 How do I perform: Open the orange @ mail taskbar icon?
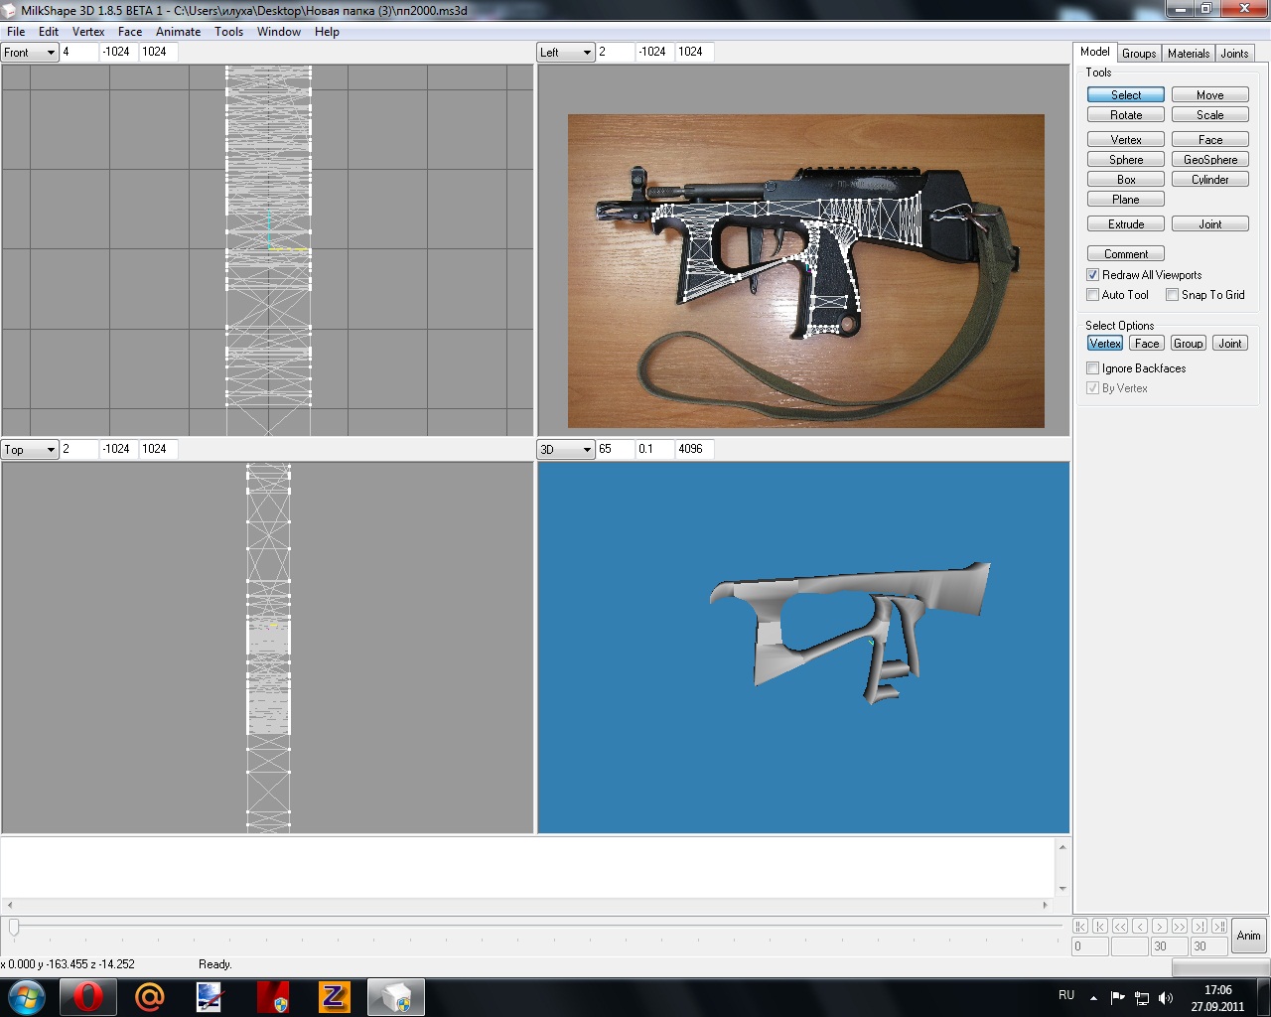pyautogui.click(x=149, y=997)
